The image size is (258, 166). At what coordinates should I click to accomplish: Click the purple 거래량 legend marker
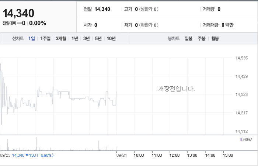click(241, 140)
